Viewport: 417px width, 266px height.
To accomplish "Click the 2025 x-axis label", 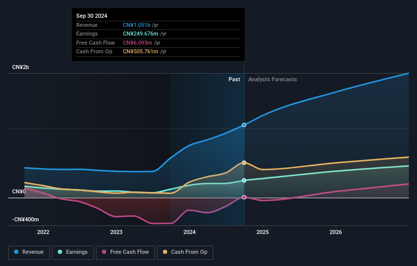I will 263,232.
